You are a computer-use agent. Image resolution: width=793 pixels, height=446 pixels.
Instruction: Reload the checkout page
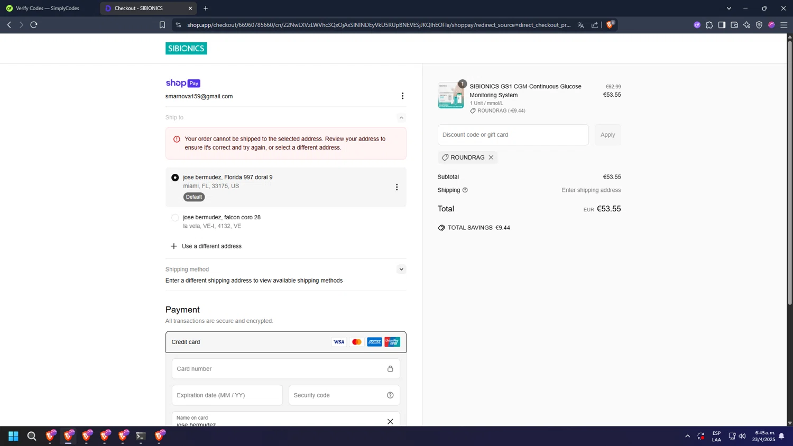point(34,25)
